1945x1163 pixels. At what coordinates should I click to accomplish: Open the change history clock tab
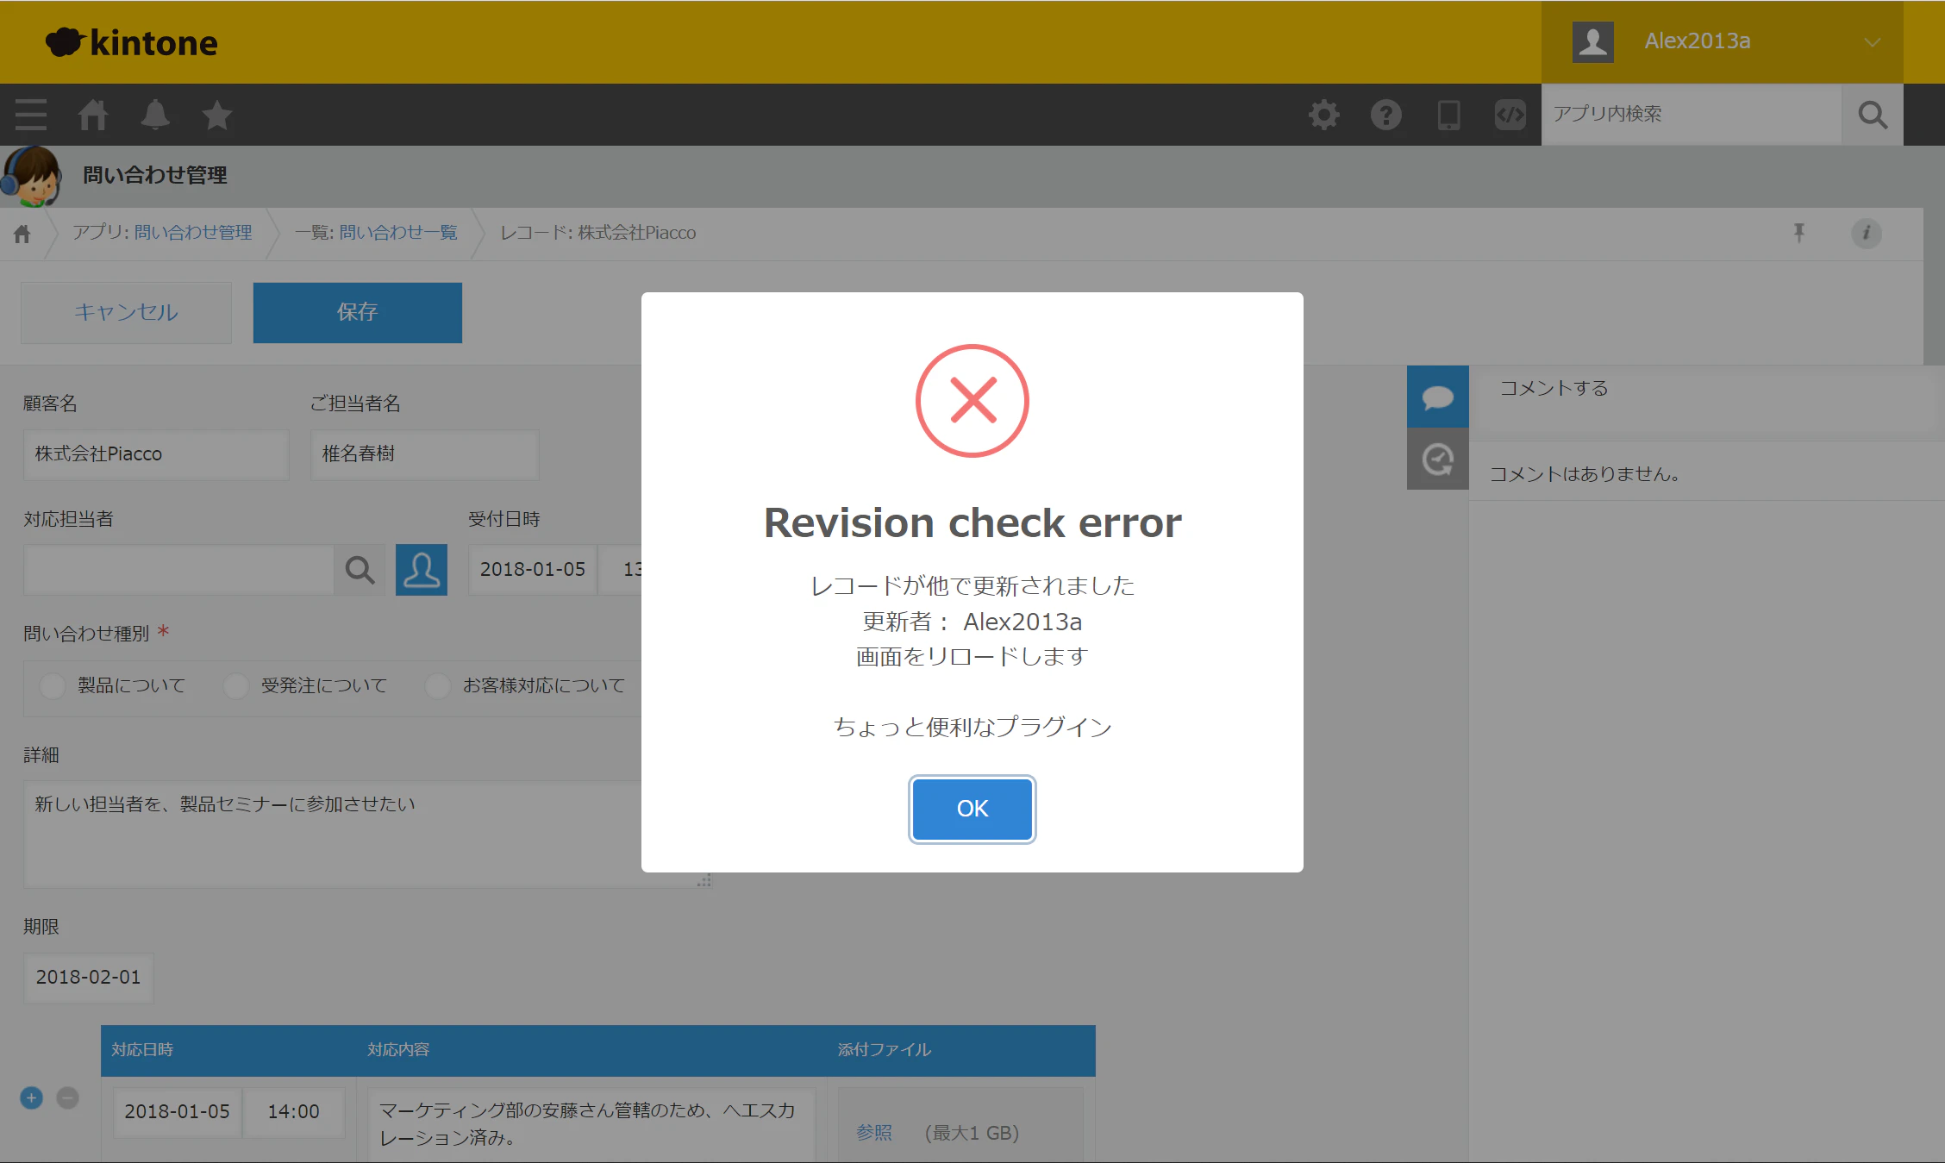(x=1438, y=459)
